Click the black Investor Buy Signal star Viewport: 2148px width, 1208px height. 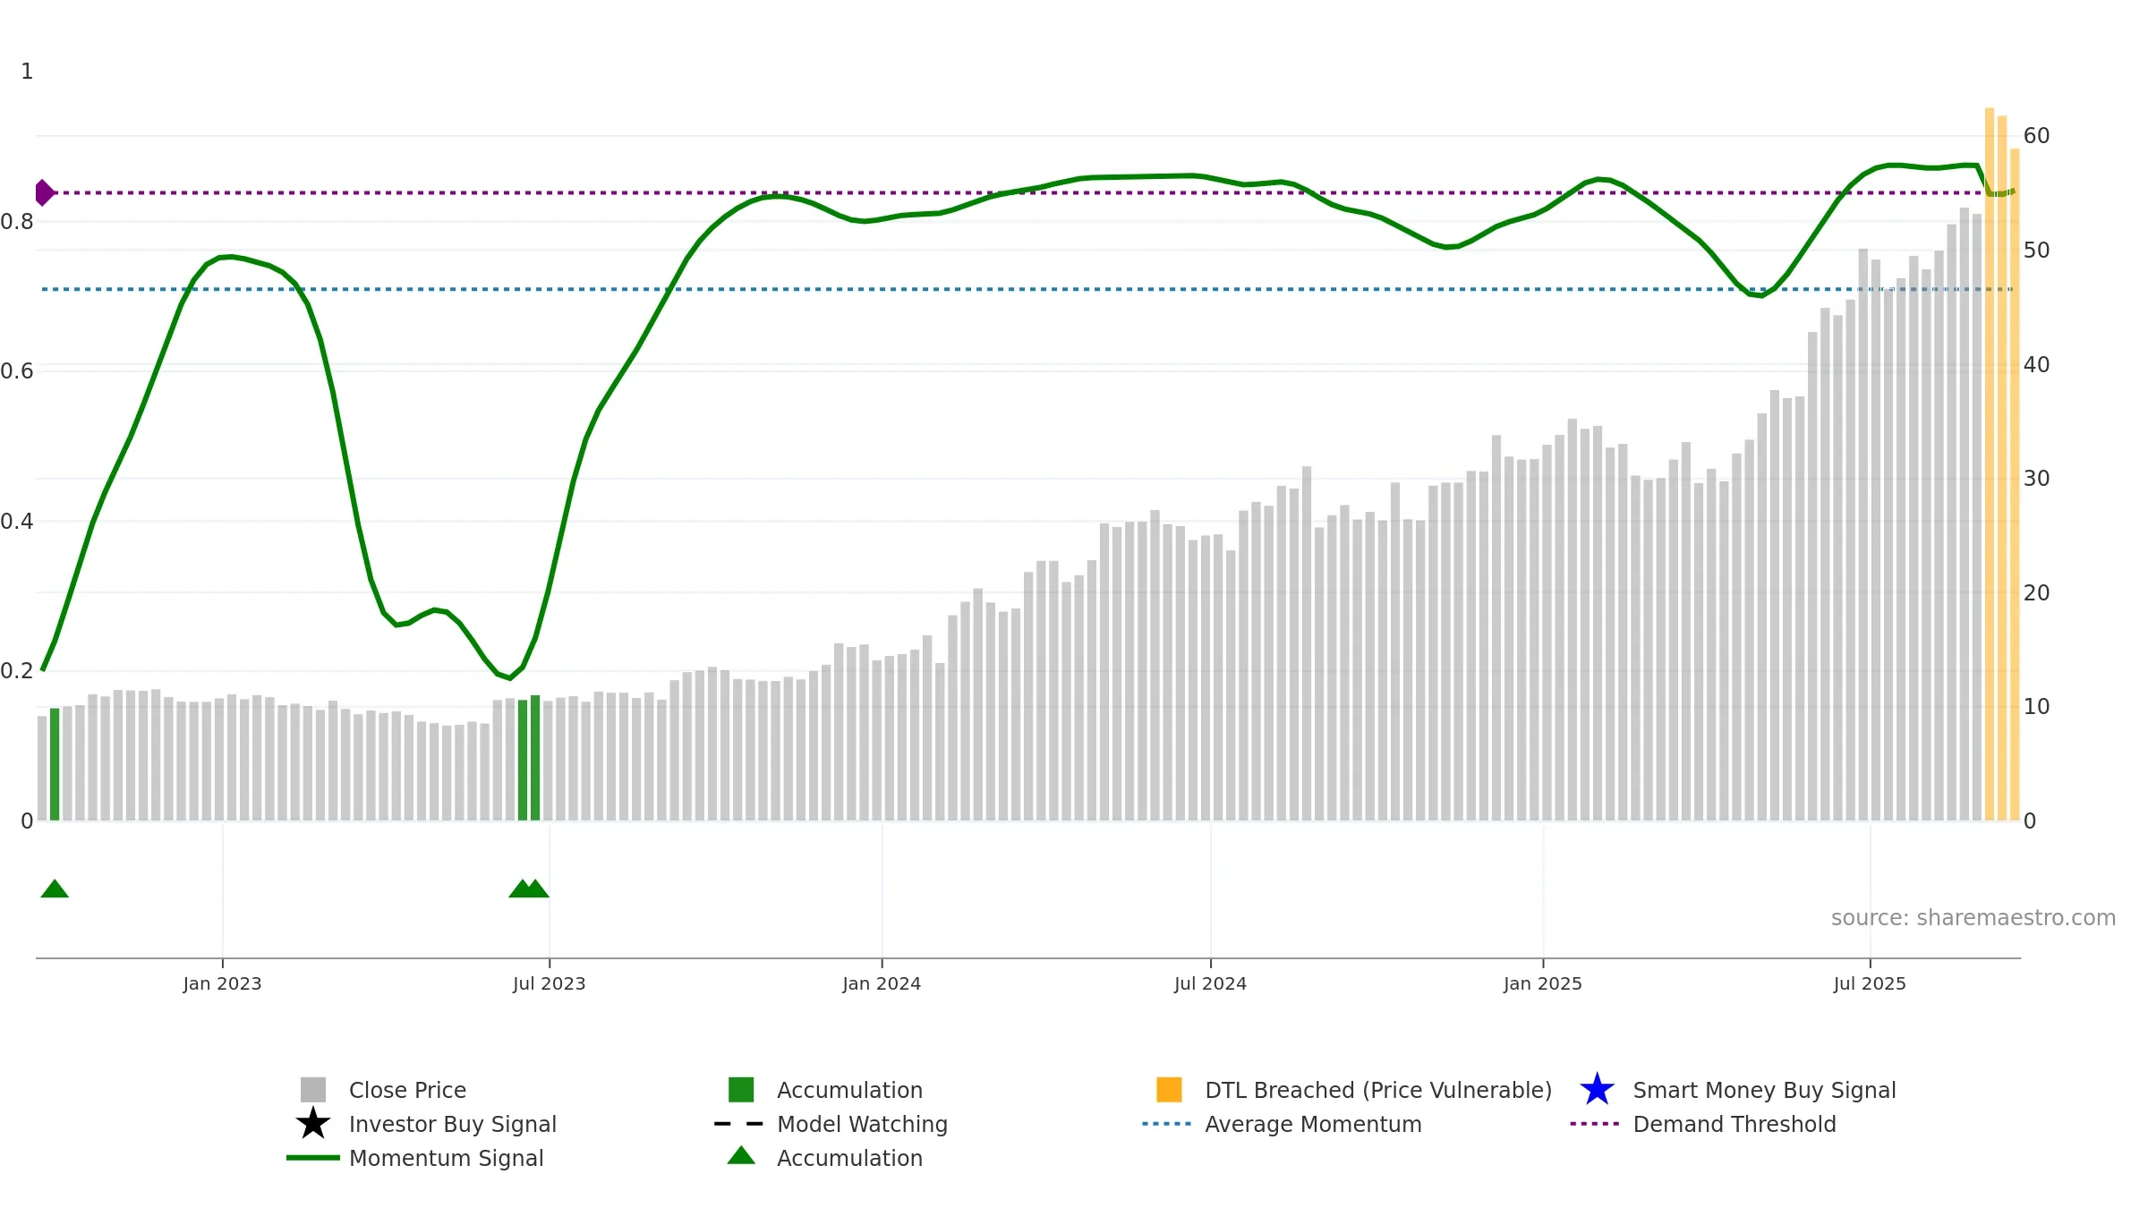[313, 1124]
